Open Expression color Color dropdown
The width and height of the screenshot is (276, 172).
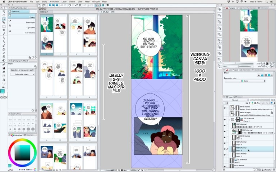click(245, 81)
